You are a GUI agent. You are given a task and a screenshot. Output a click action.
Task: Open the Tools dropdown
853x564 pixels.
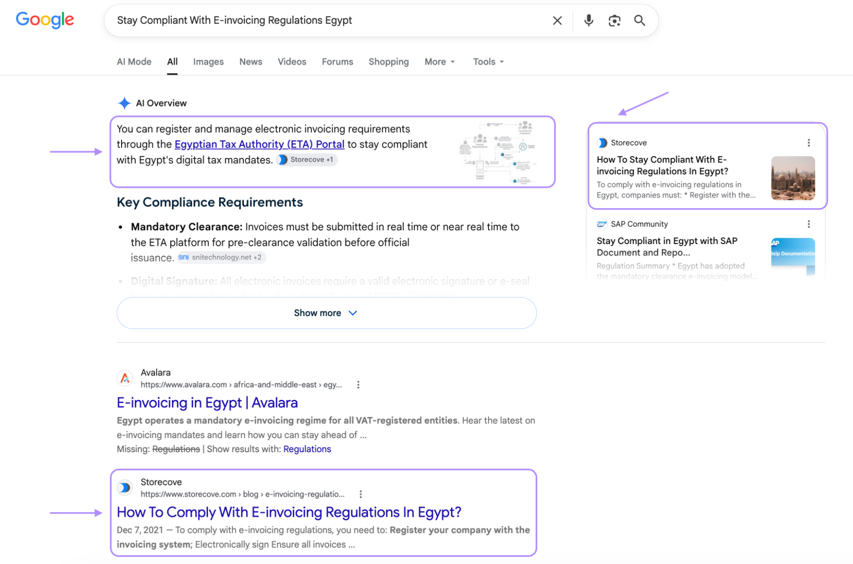coord(489,62)
